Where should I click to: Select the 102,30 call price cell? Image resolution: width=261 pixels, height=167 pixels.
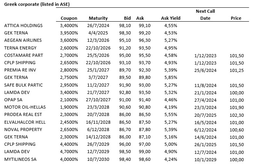236,114
